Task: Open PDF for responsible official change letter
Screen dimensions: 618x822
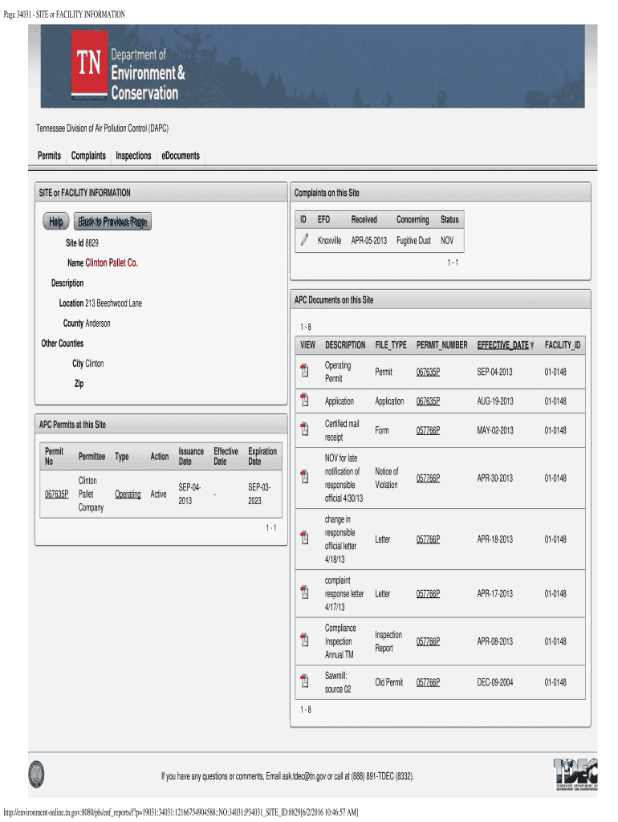Action: pos(304,539)
